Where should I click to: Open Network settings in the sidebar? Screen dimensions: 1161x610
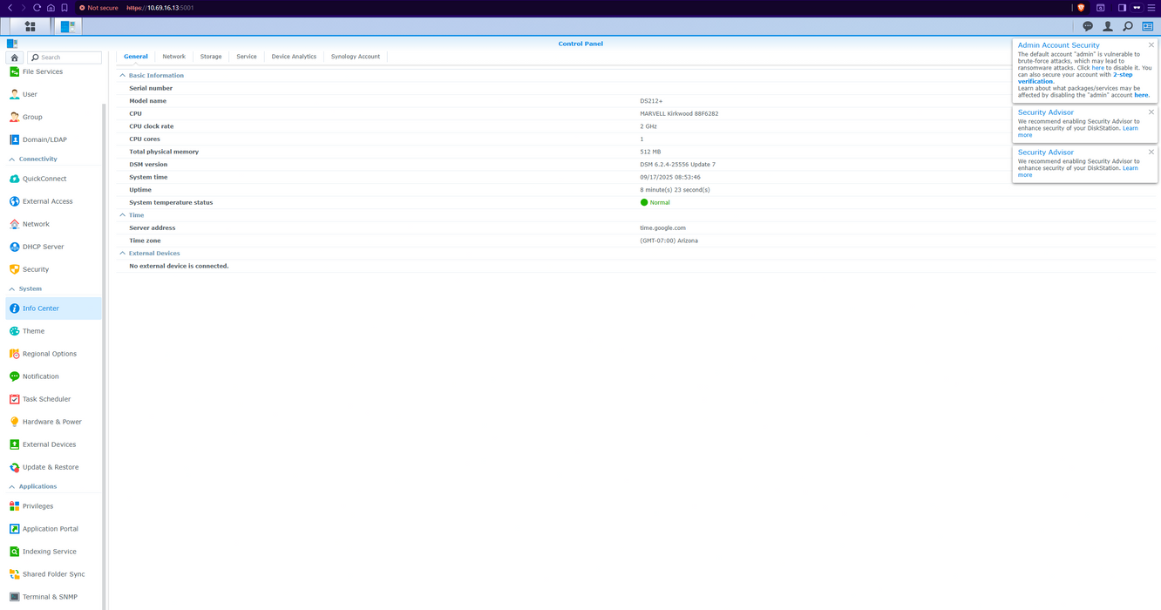pyautogui.click(x=53, y=224)
